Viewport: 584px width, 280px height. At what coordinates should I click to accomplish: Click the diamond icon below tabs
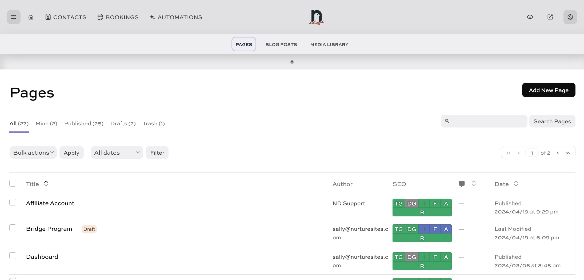tap(292, 62)
